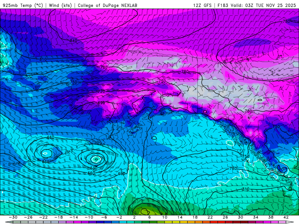Select the 22 label on the temperature scale
Image resolution: width=299 pixels, height=224 pixels.
[210, 217]
